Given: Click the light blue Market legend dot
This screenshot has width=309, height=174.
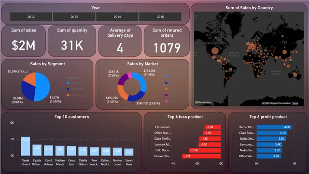Looking at the screenshot, I should 166,77.
